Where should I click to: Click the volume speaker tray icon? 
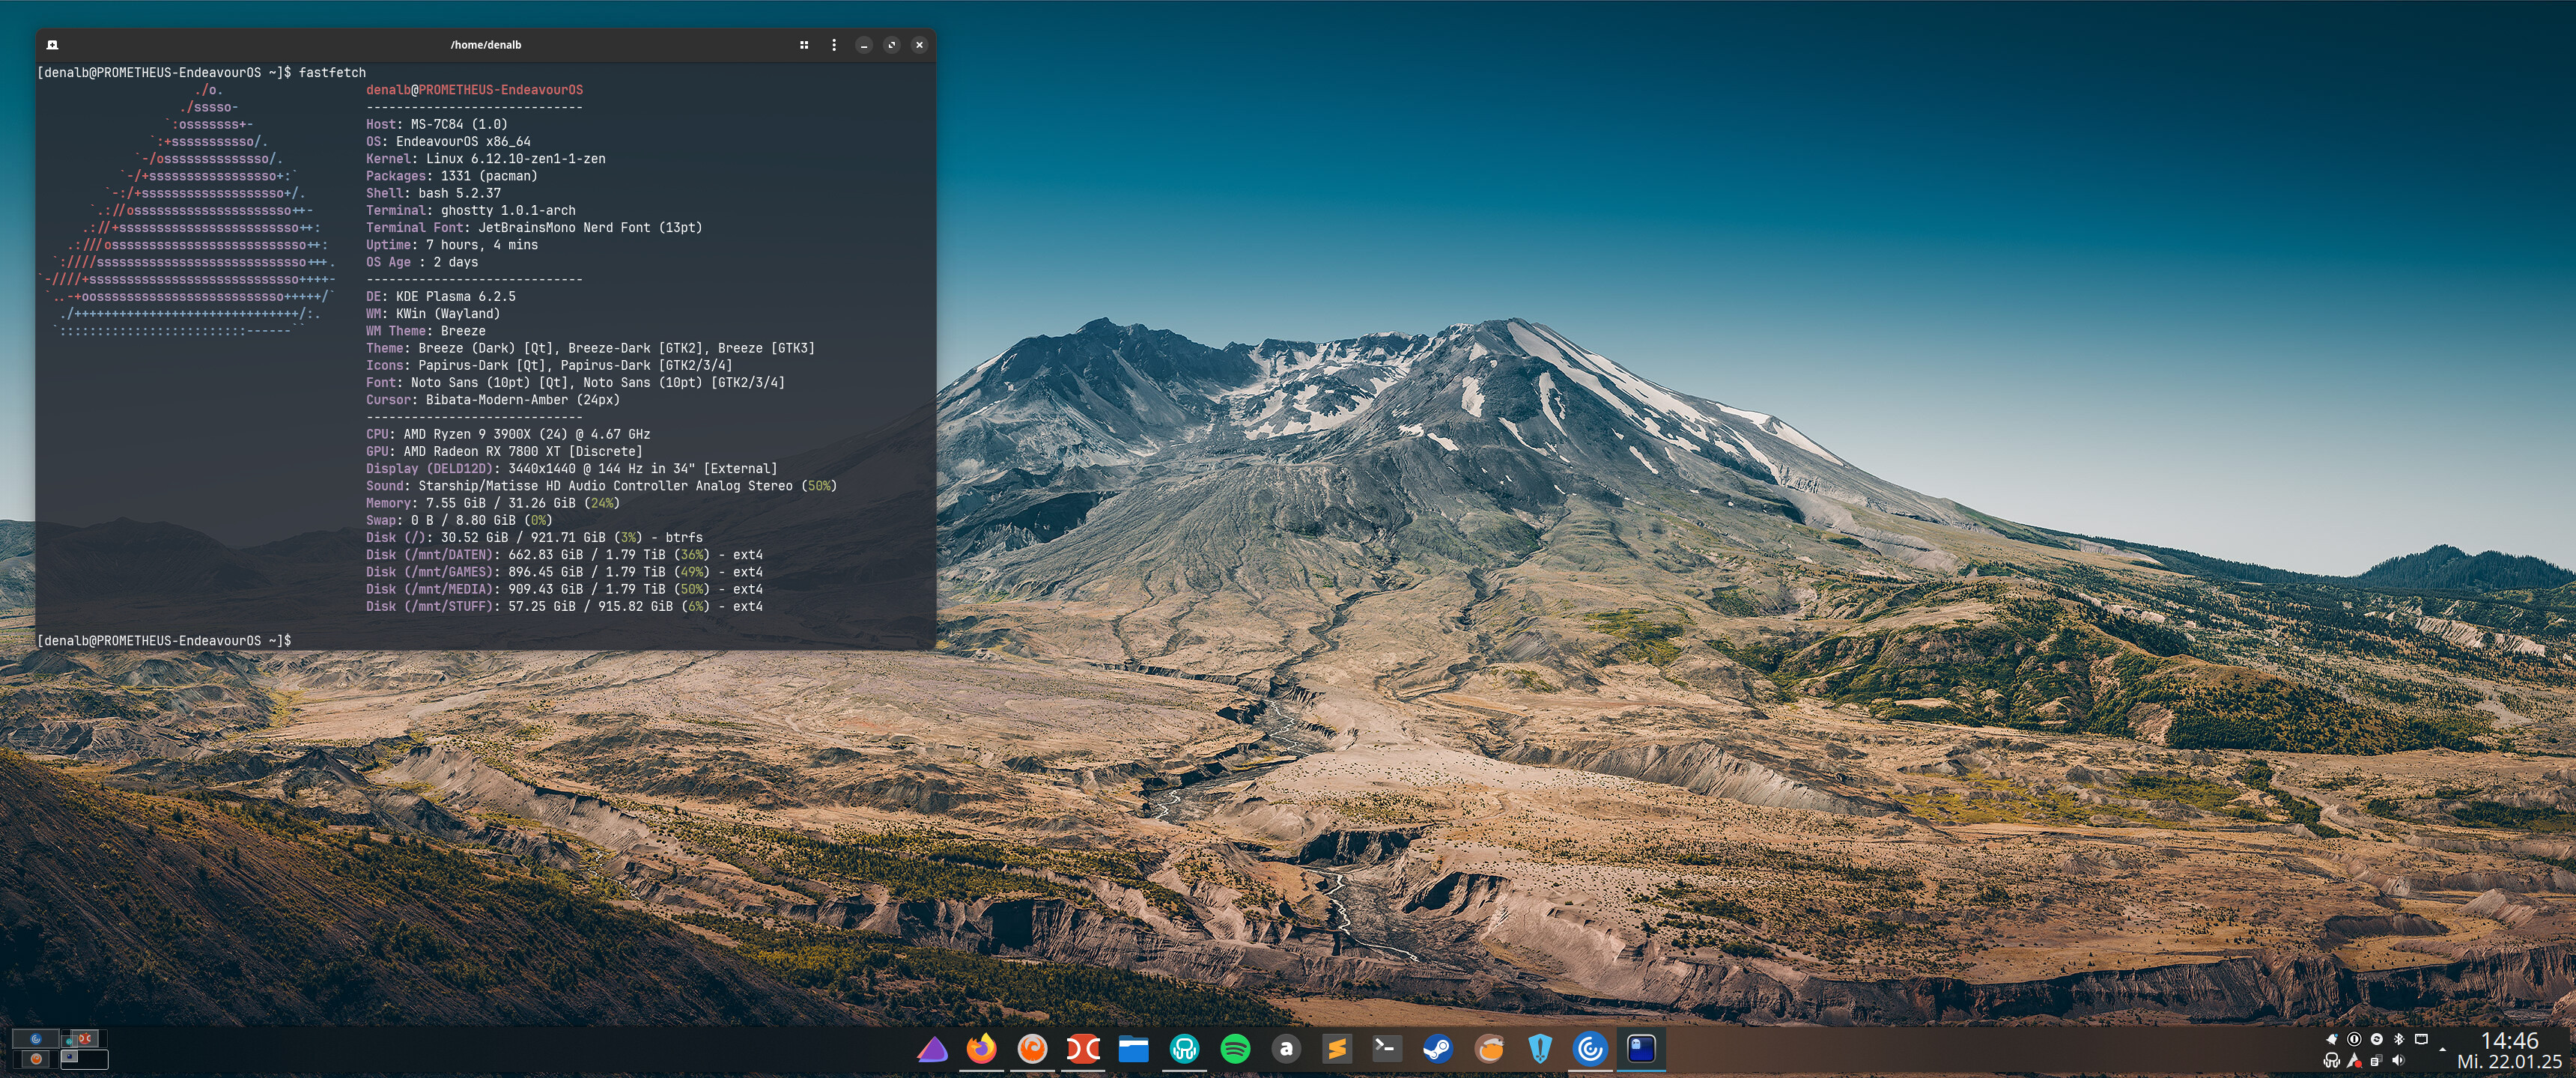(x=2398, y=1060)
